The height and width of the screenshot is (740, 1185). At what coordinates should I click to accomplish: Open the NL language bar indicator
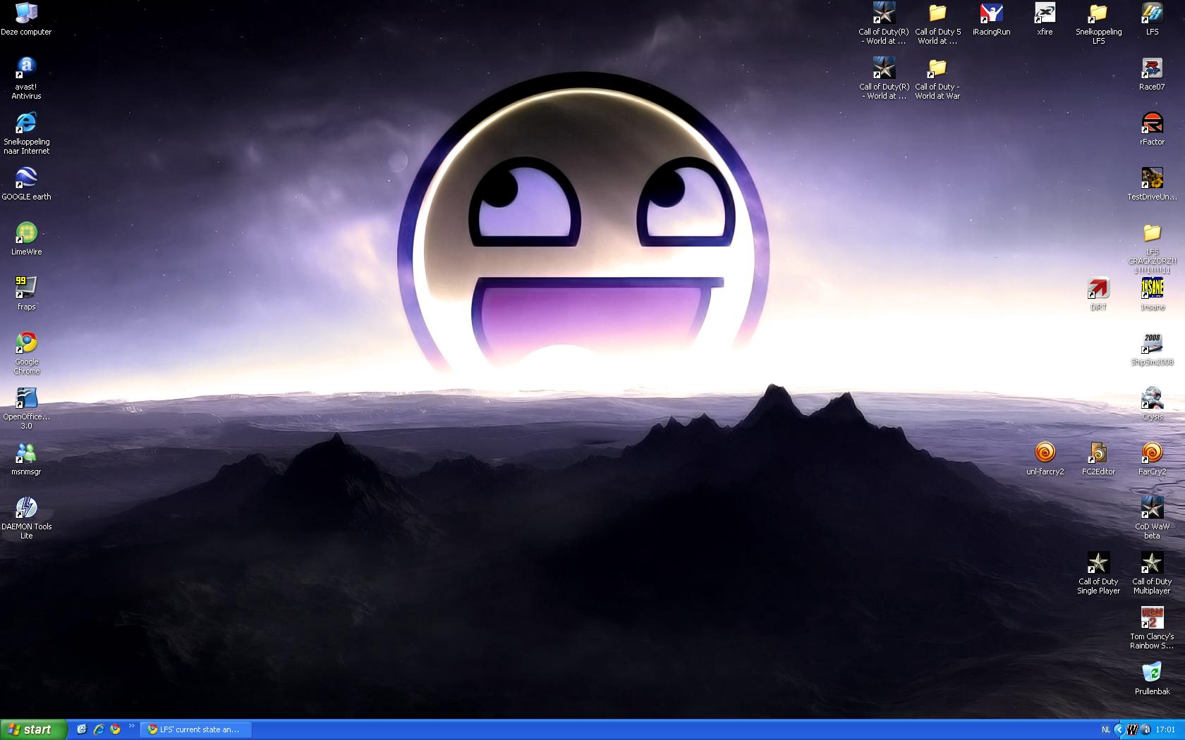[1105, 729]
